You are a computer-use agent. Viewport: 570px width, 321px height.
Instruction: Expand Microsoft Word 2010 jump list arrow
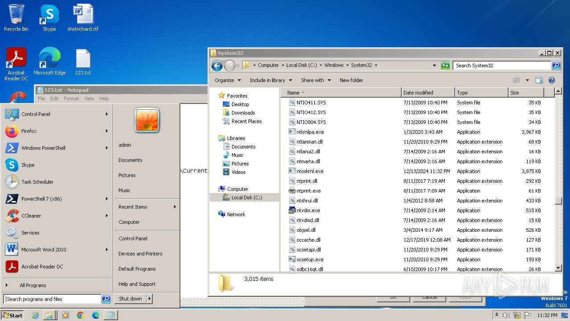click(107, 250)
